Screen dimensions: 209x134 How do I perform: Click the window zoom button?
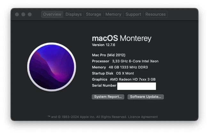[30, 14]
